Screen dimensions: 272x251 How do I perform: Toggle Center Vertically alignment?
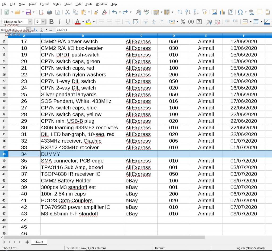tap(154, 22)
